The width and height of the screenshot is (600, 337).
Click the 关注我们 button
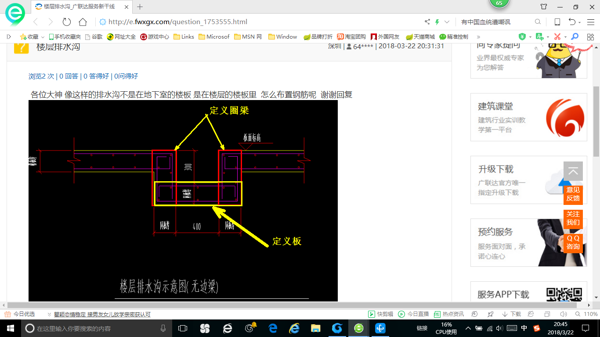573,219
